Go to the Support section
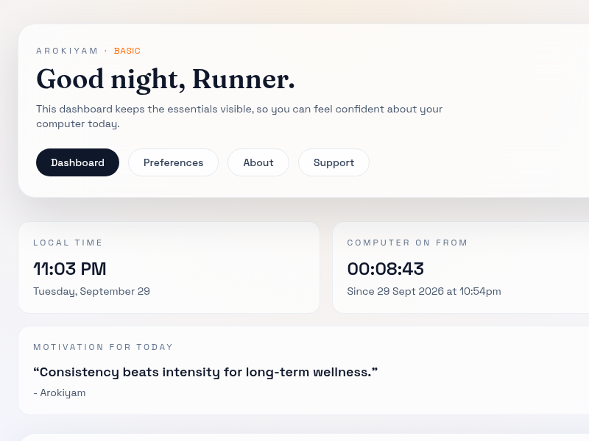This screenshot has height=441, width=589. tap(334, 162)
